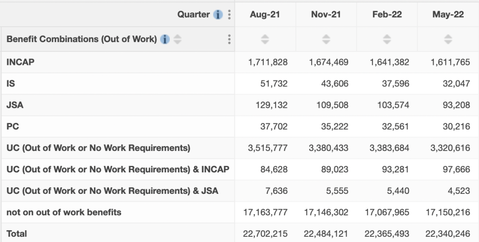Sort by the Nov-21 column arrows
Image resolution: width=479 pixels, height=242 pixels.
point(326,39)
